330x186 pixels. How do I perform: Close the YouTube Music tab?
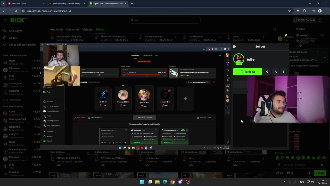point(44,4)
